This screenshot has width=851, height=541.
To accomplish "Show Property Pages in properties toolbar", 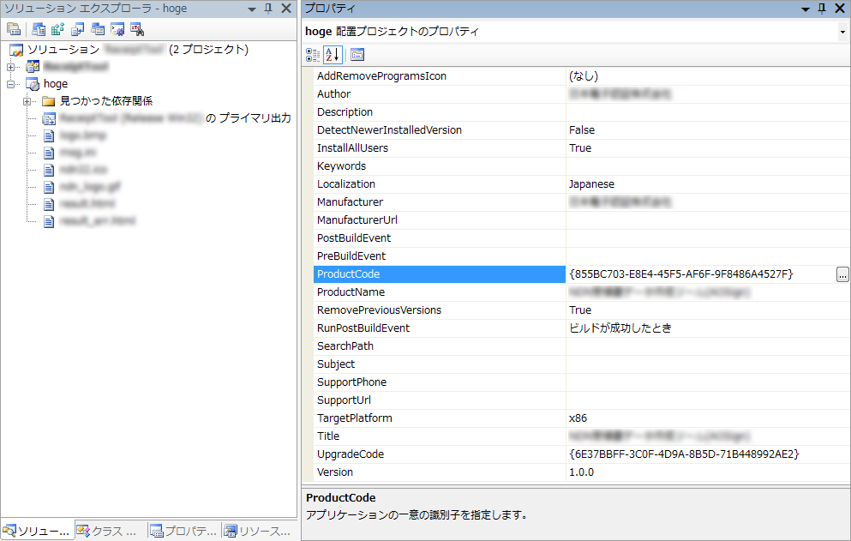I will pyautogui.click(x=357, y=55).
